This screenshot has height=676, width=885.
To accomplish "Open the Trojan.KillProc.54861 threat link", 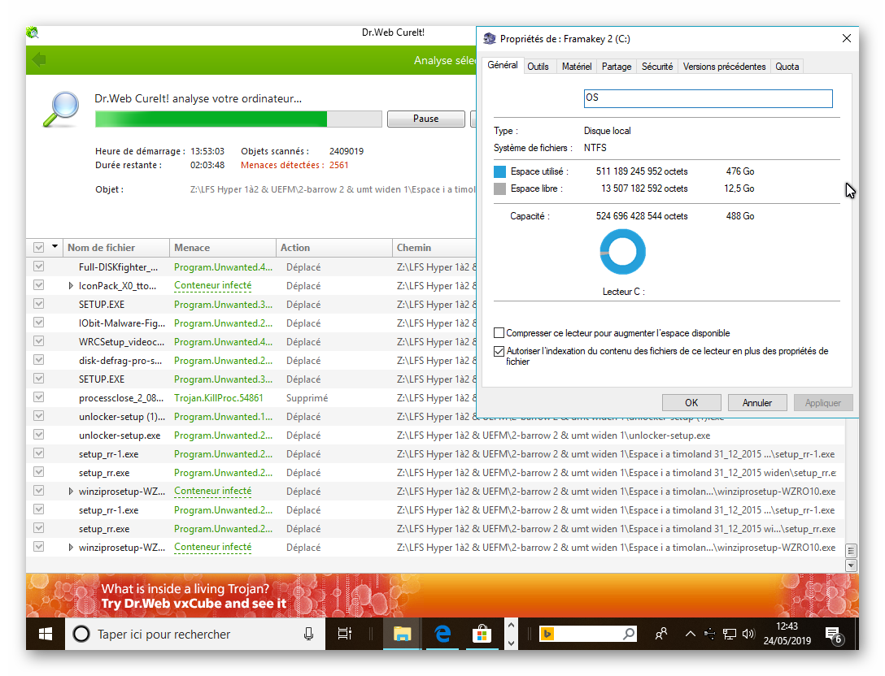I will (x=219, y=397).
